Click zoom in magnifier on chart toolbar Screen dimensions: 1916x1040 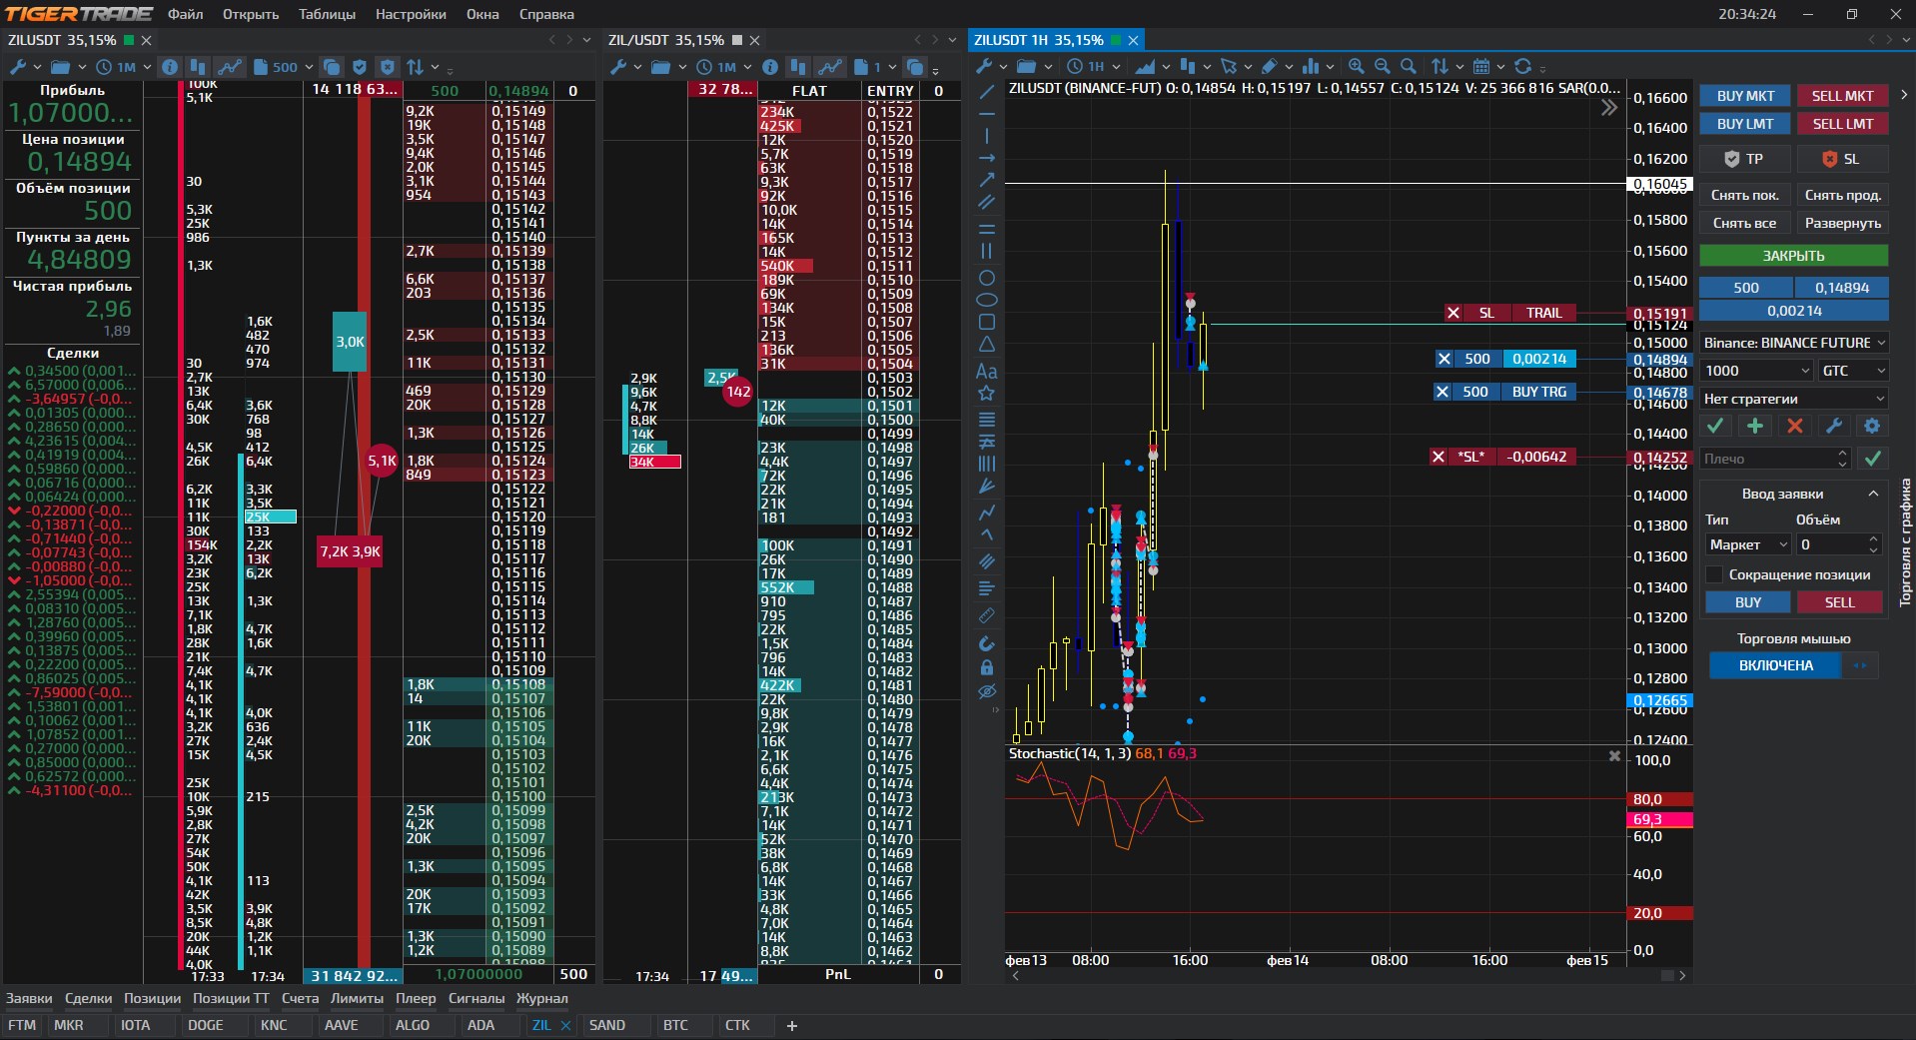tap(1356, 66)
